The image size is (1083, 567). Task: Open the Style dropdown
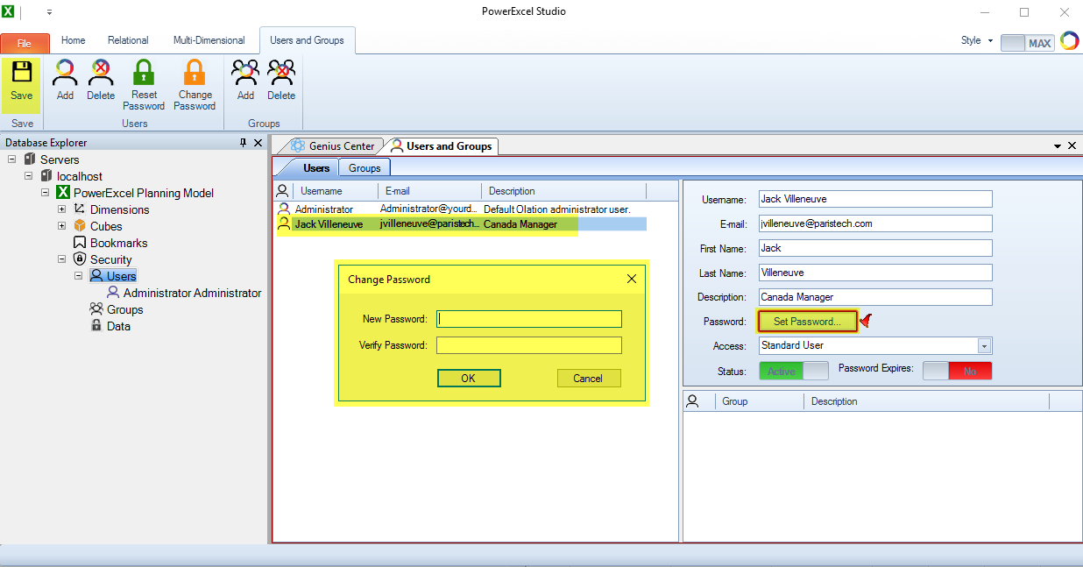click(990, 41)
